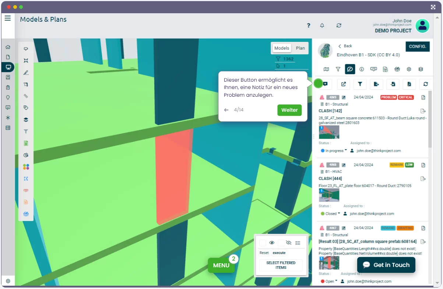Switch to the map tab in model panel
The image size is (443, 289).
(x=326, y=69)
